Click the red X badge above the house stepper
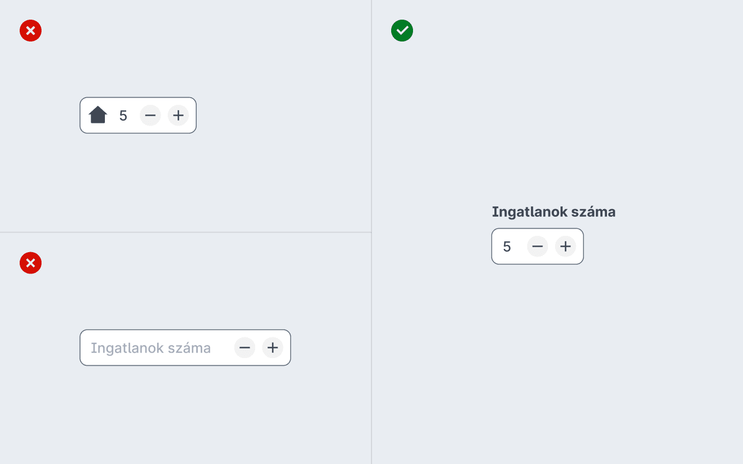743x464 pixels. (31, 31)
